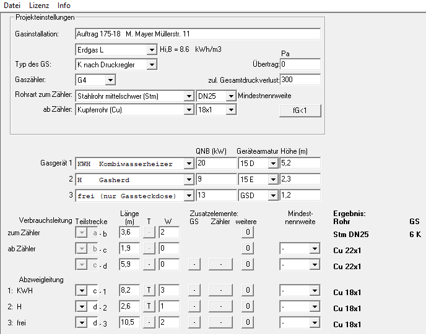Image resolution: width=426 pixels, height=334 pixels.
Task: Click the zul. Gesamtdruckverlust field
Action: (300, 80)
